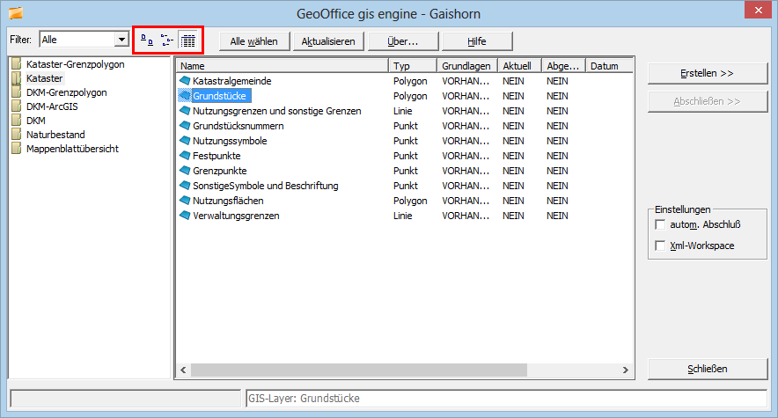Sort by the Typ column header
The image size is (778, 418).
click(412, 66)
